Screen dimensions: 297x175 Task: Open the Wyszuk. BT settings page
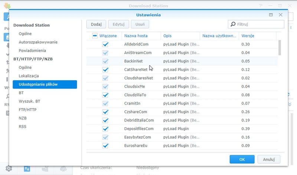click(29, 101)
